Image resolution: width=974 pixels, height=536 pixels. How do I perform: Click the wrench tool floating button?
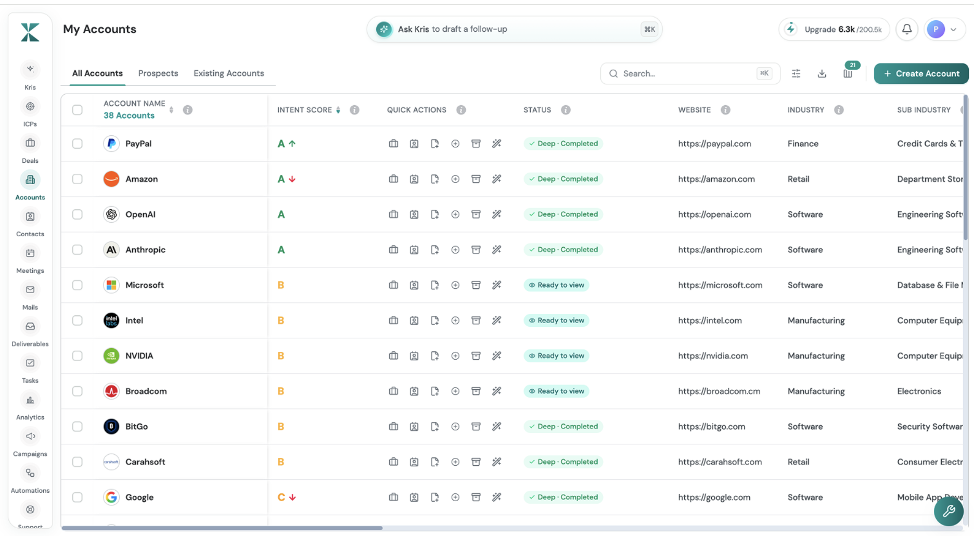pos(949,511)
